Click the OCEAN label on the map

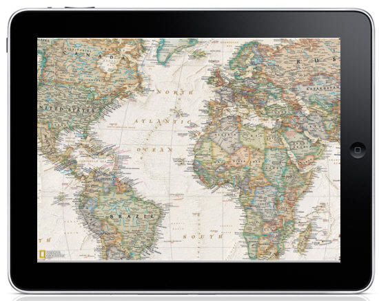(154, 150)
